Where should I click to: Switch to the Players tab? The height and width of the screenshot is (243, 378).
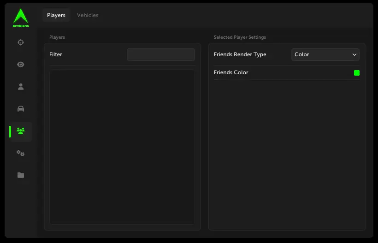tap(56, 15)
